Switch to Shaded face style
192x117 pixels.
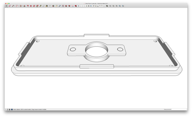tap(87, 6)
